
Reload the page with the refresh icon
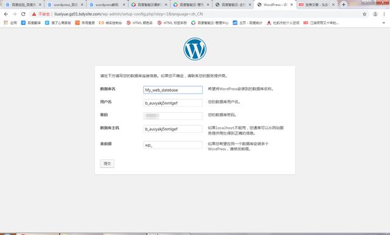(23, 14)
